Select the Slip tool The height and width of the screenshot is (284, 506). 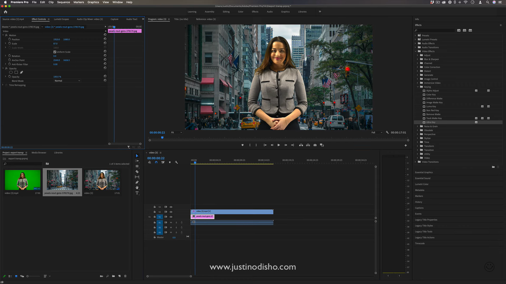[137, 177]
